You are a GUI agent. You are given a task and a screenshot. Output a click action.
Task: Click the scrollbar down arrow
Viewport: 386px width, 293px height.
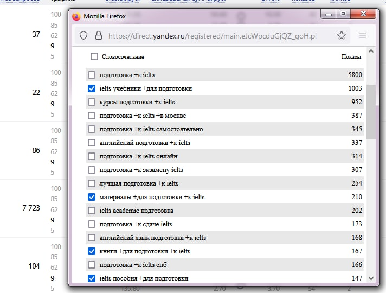pos(371,278)
